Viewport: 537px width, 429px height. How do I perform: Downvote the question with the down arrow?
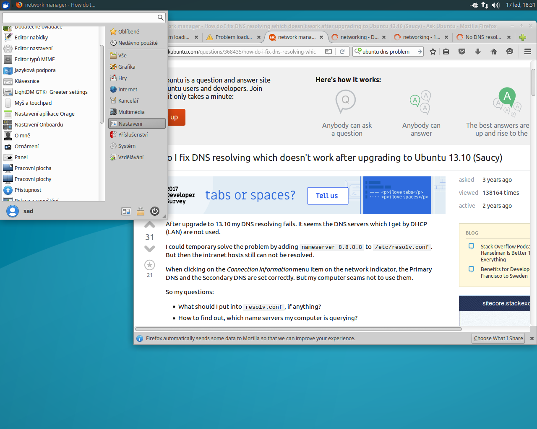click(150, 249)
